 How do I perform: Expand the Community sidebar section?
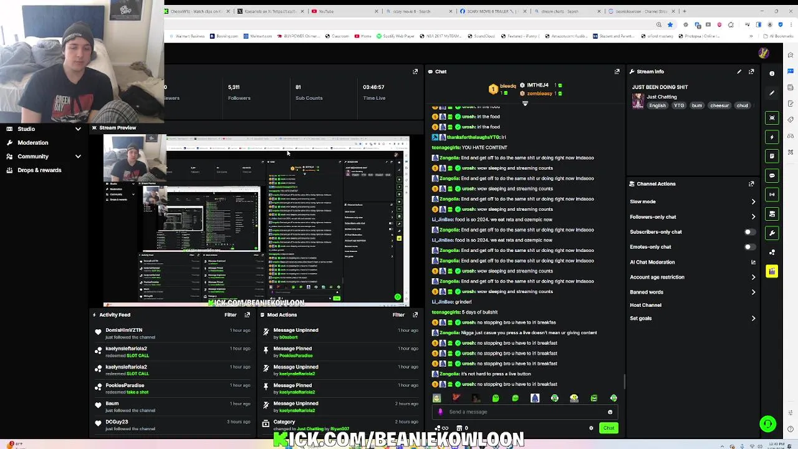[78, 157]
